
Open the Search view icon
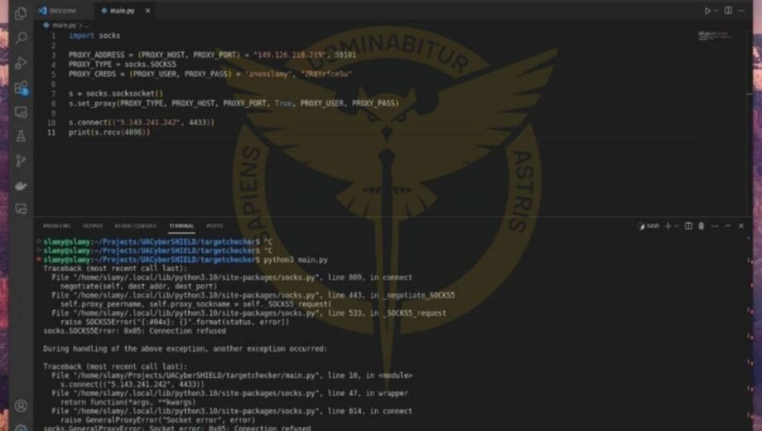pos(21,37)
